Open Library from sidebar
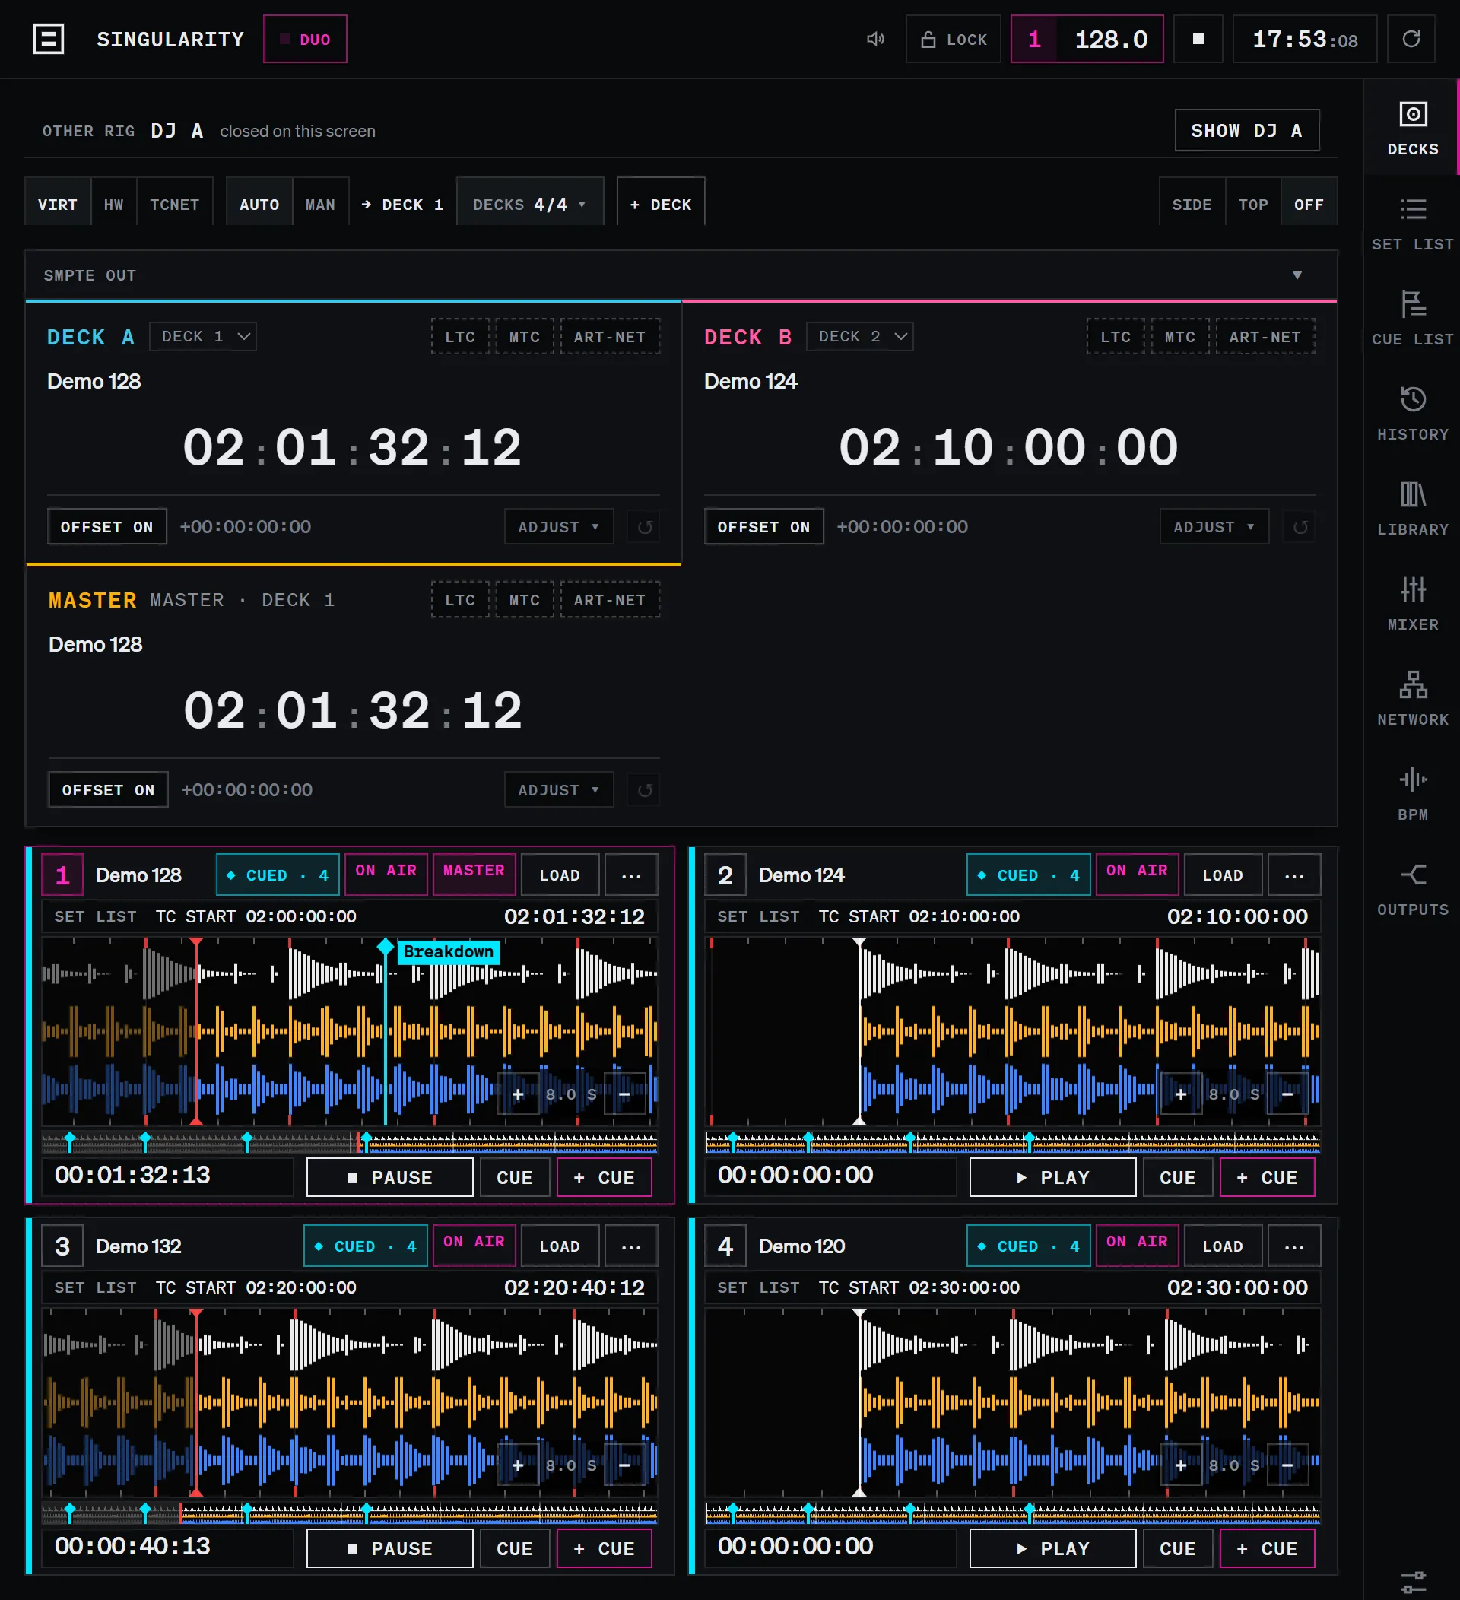Screen dimensions: 1460x1600 pyautogui.click(x=1412, y=509)
